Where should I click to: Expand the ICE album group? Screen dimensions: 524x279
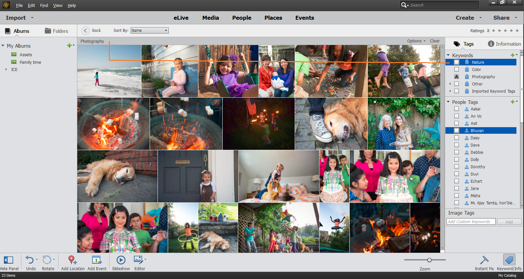6,69
